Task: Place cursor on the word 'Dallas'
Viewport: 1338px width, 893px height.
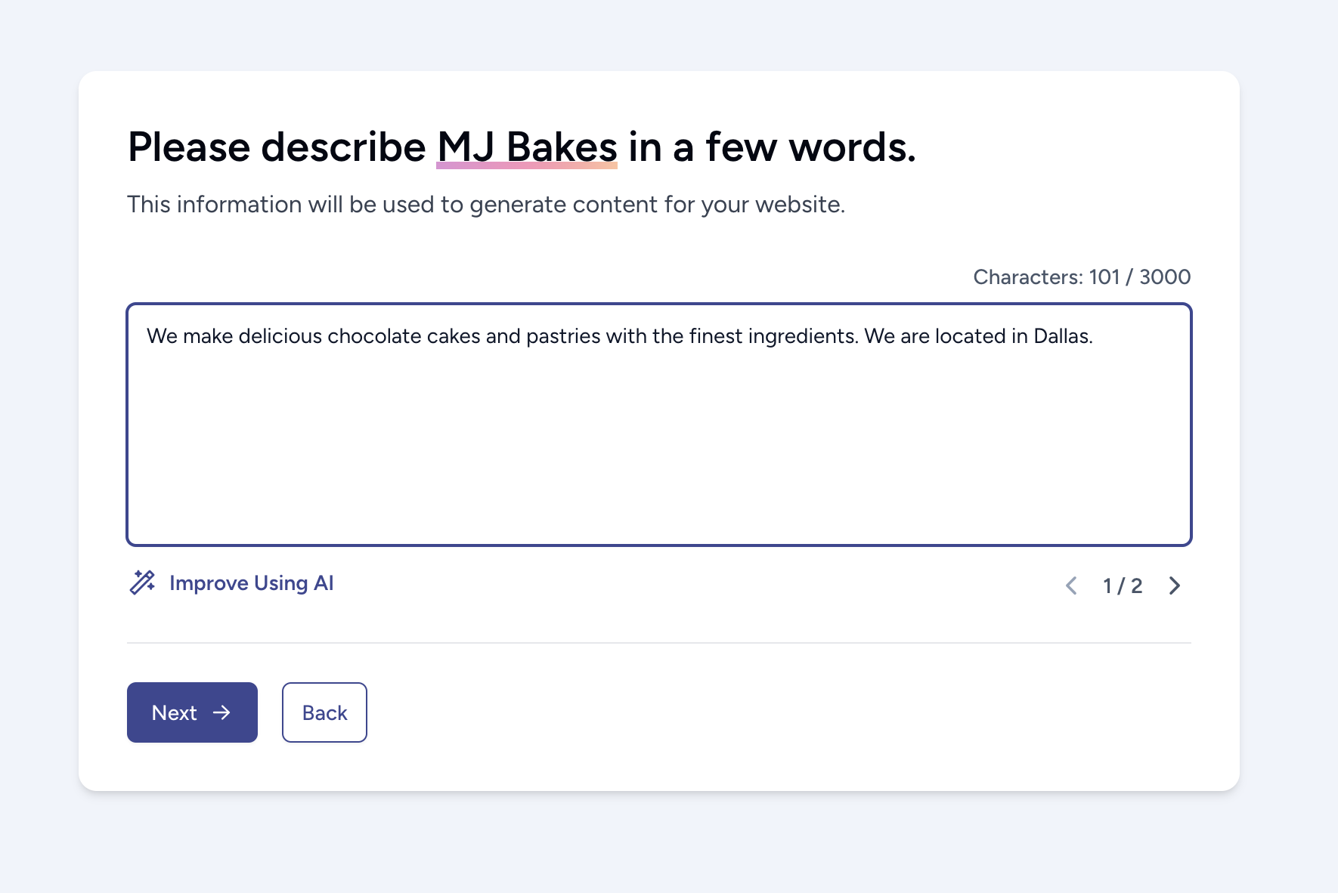Action: [1061, 336]
